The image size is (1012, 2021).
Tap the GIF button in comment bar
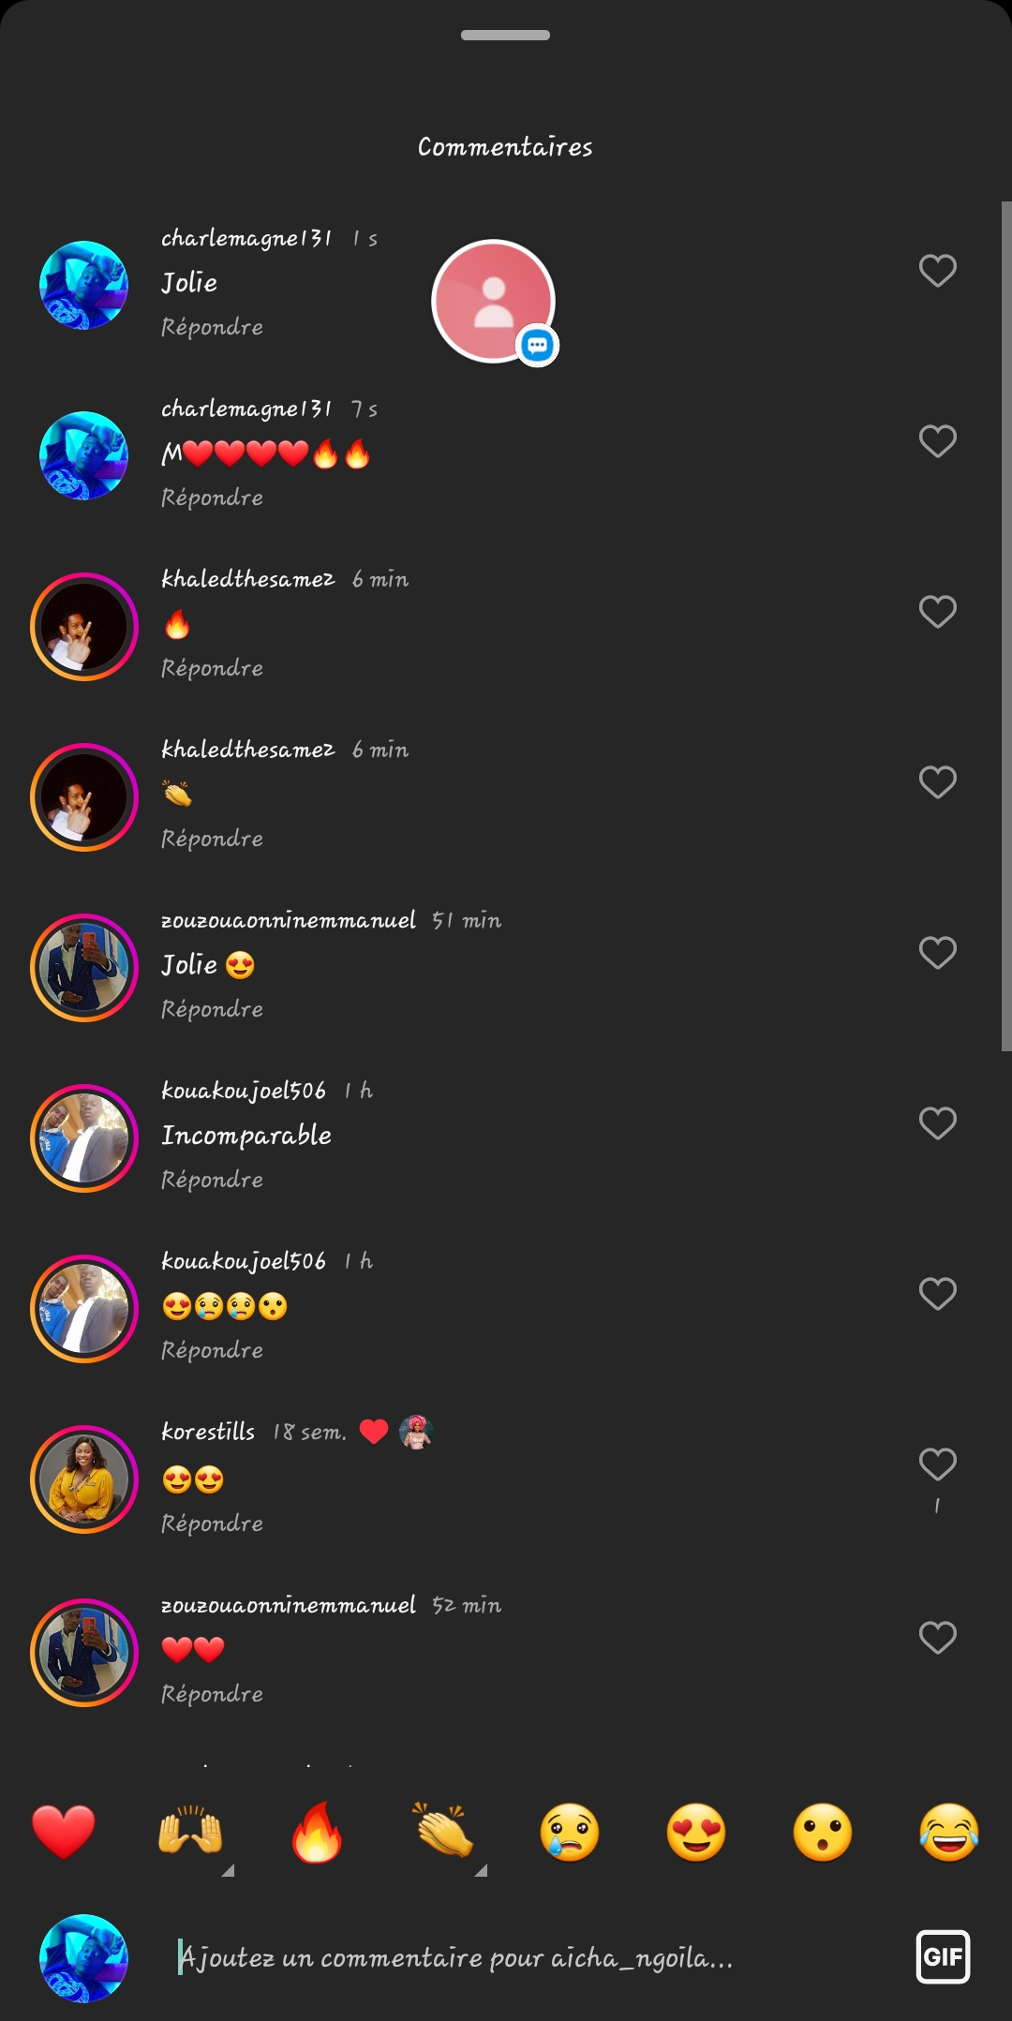click(942, 1956)
